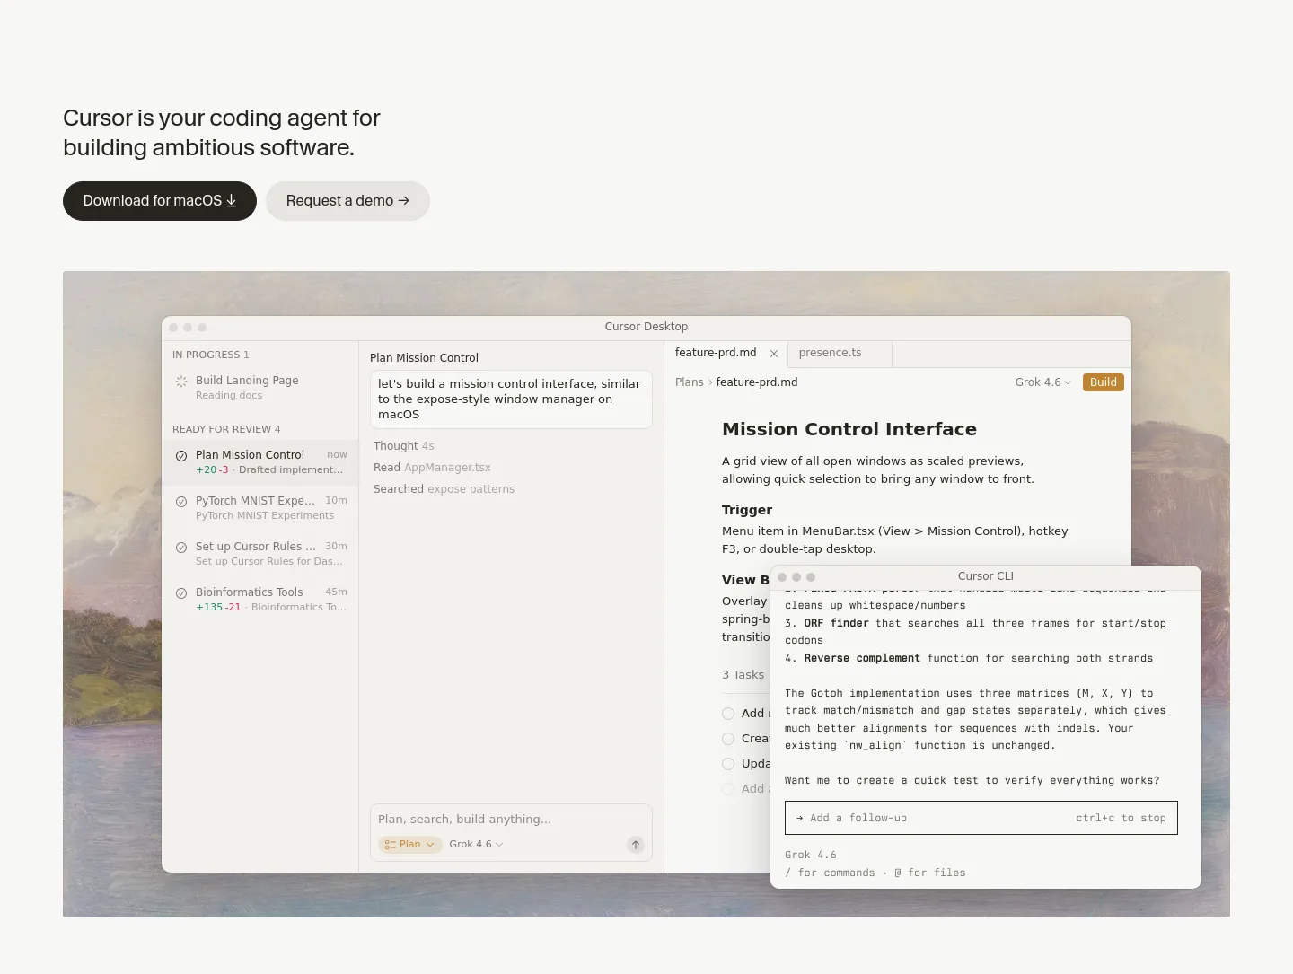Expand the Thought 4s step

[403, 446]
